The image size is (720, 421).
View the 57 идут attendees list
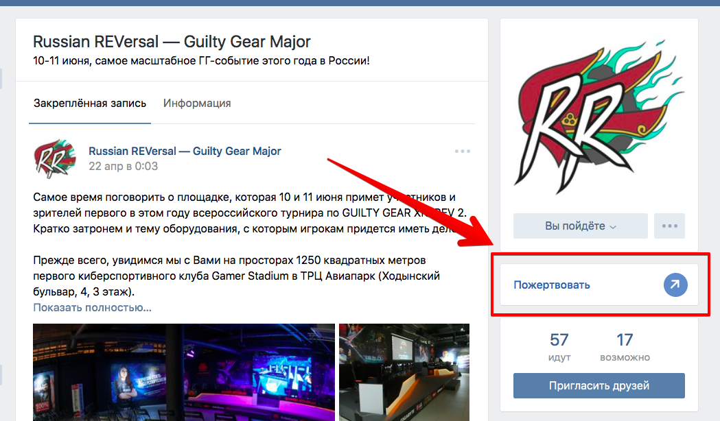click(x=559, y=347)
